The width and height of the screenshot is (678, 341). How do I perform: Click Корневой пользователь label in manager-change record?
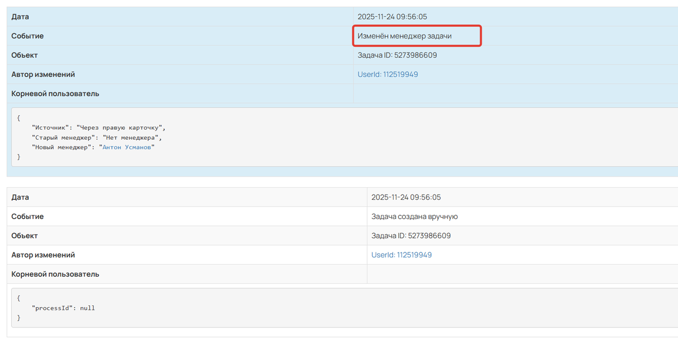coord(55,93)
